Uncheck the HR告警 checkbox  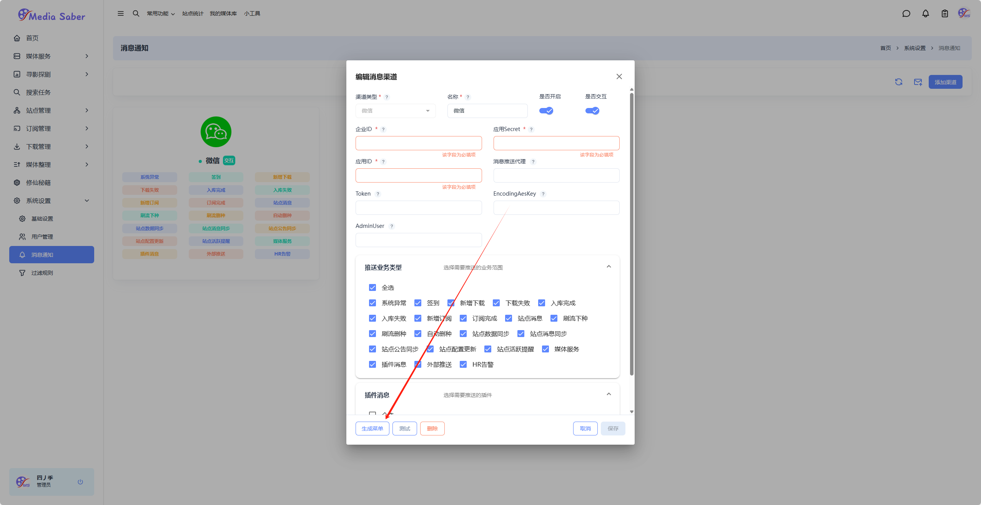pos(463,364)
